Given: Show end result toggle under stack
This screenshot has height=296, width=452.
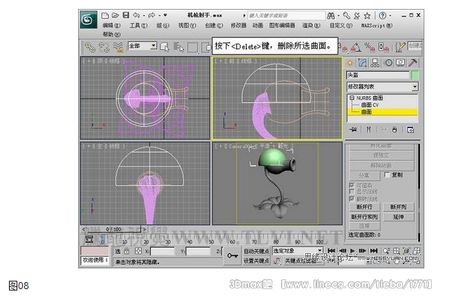Looking at the screenshot, I should pyautogui.click(x=369, y=130).
